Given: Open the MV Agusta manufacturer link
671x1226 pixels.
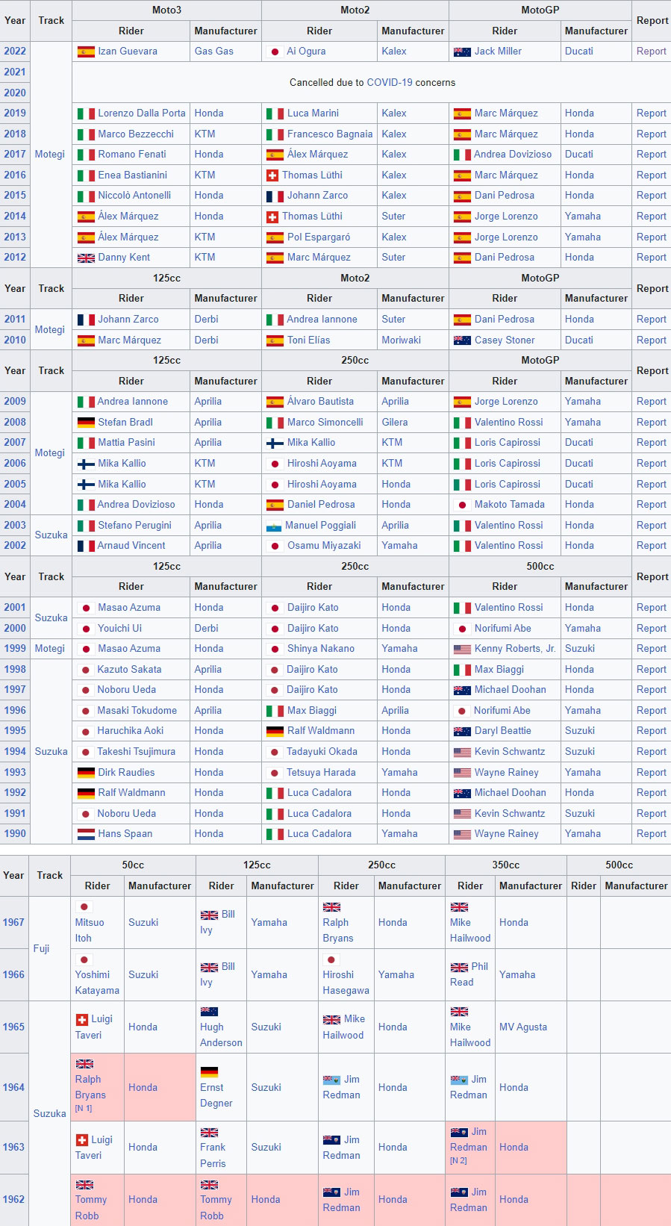Looking at the screenshot, I should click(522, 1027).
